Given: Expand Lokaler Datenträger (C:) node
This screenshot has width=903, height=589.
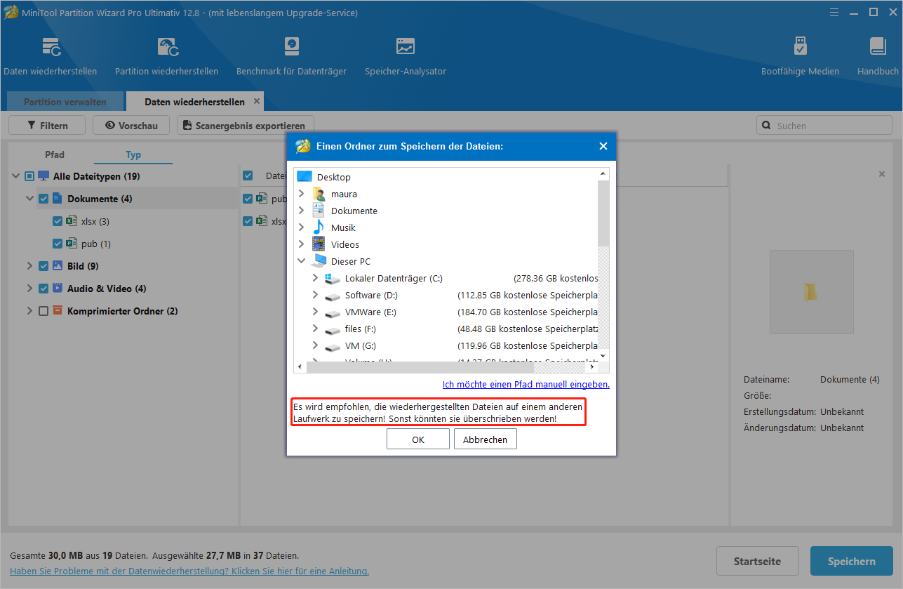Looking at the screenshot, I should point(316,278).
